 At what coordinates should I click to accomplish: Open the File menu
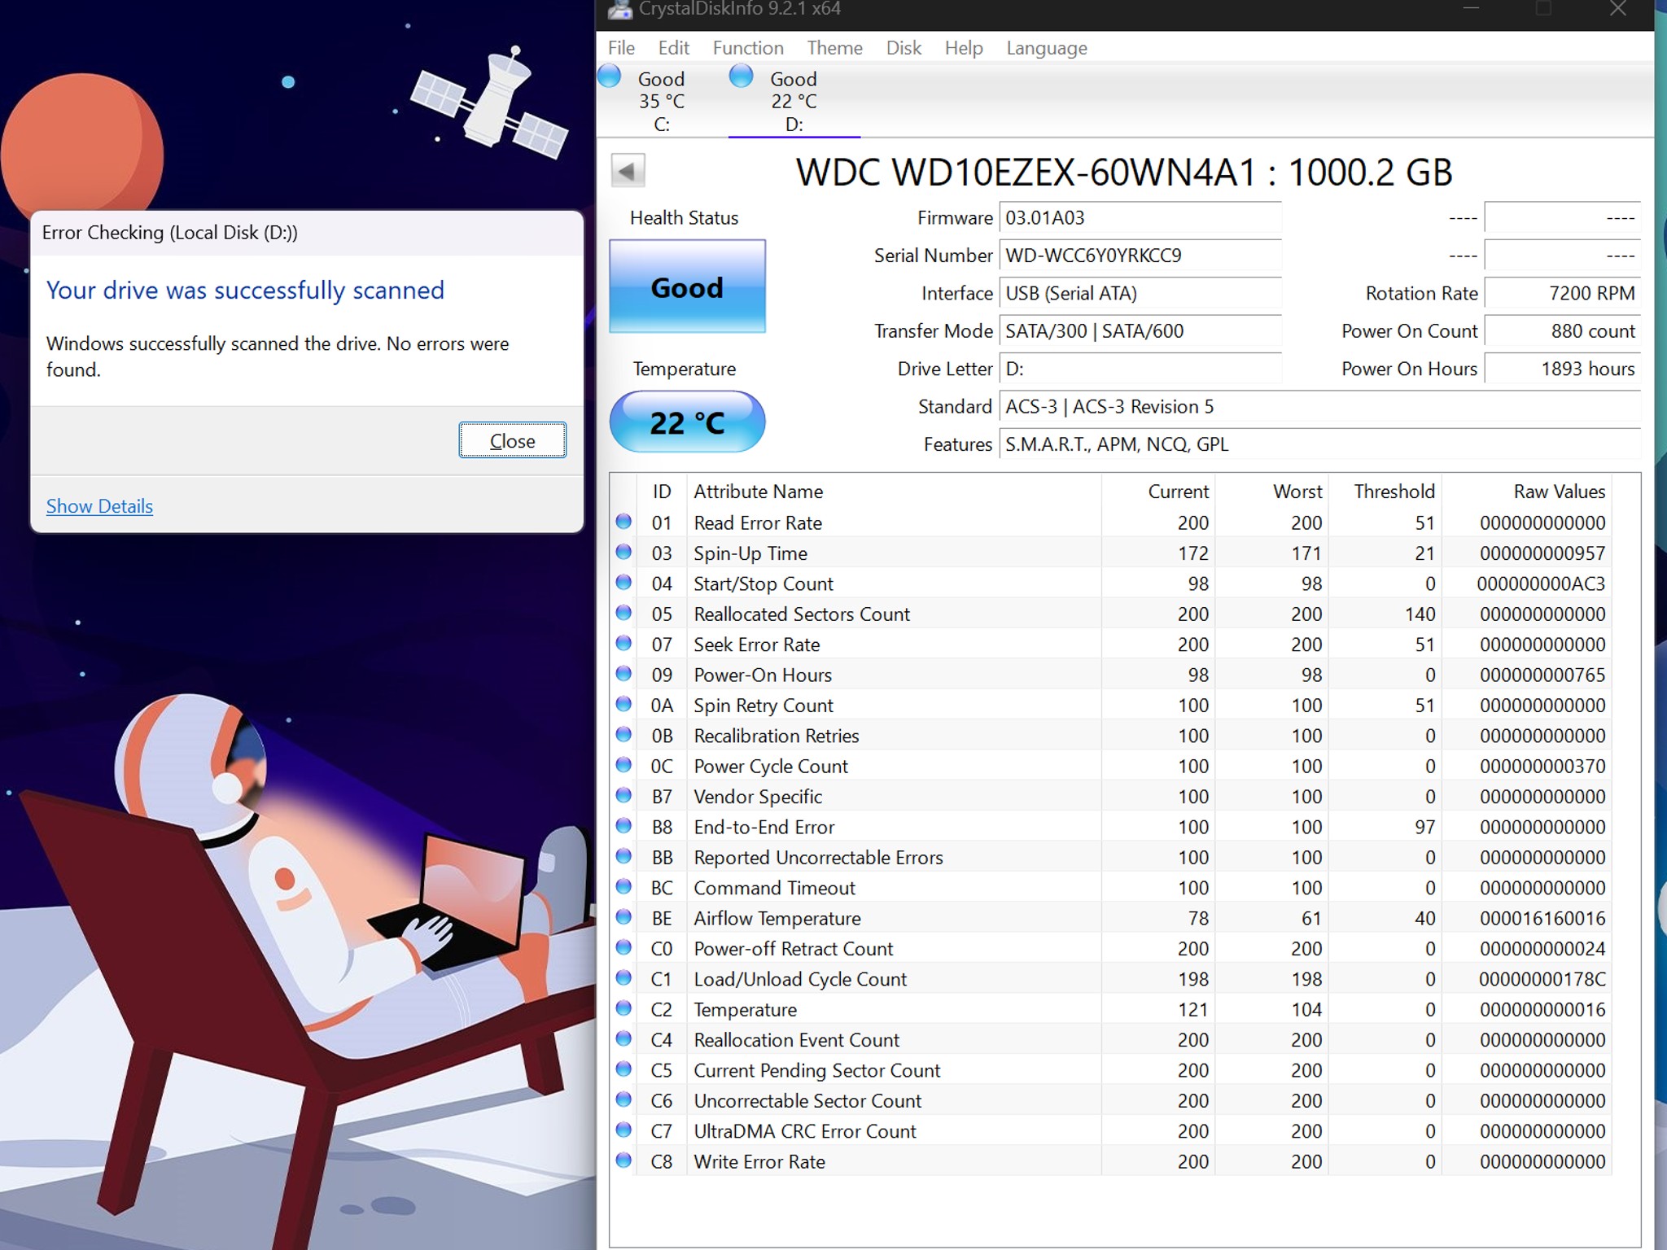click(x=621, y=48)
